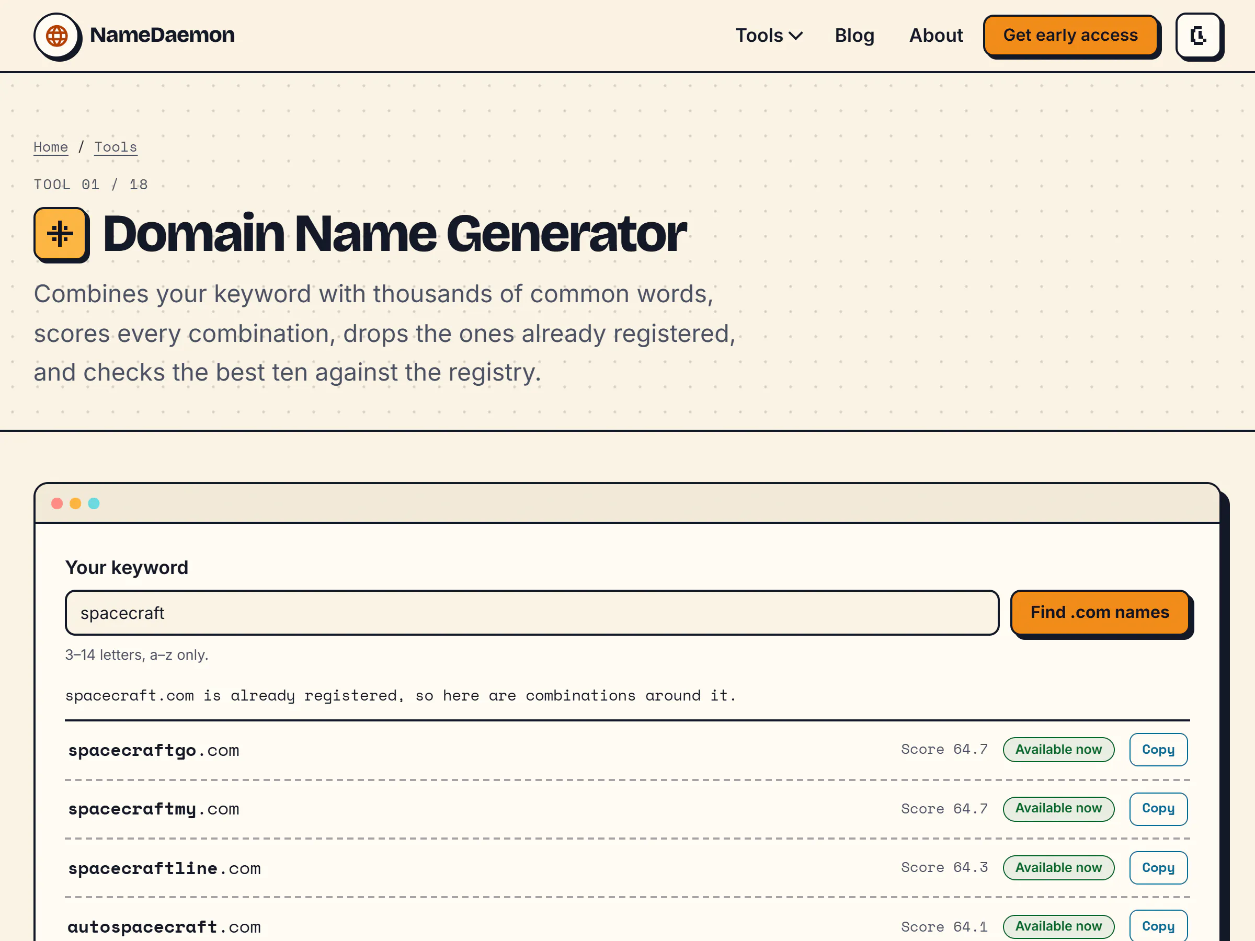1255x941 pixels.
Task: Select the spacecraftline.com result name
Action: click(x=165, y=868)
